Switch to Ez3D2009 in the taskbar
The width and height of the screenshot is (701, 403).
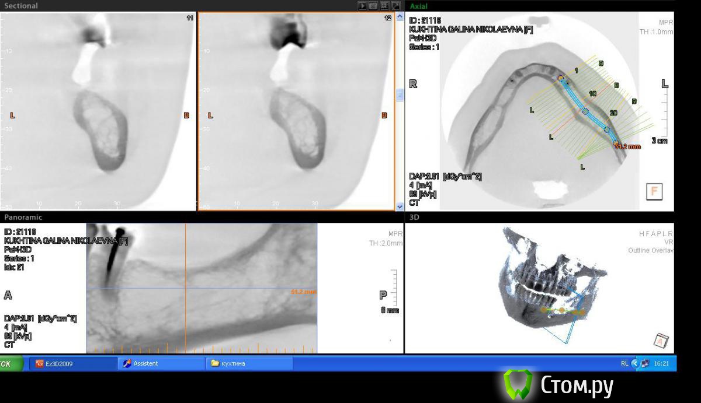73,363
